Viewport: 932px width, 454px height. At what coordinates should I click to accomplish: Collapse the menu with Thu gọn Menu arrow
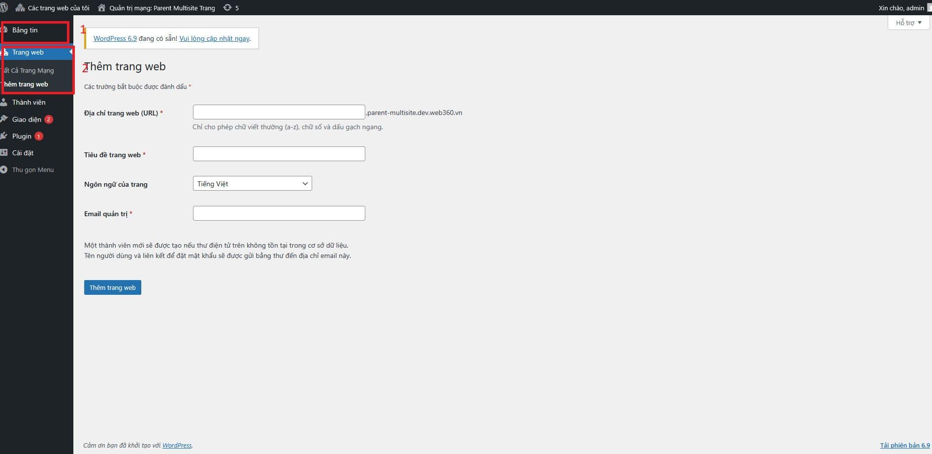click(x=4, y=170)
